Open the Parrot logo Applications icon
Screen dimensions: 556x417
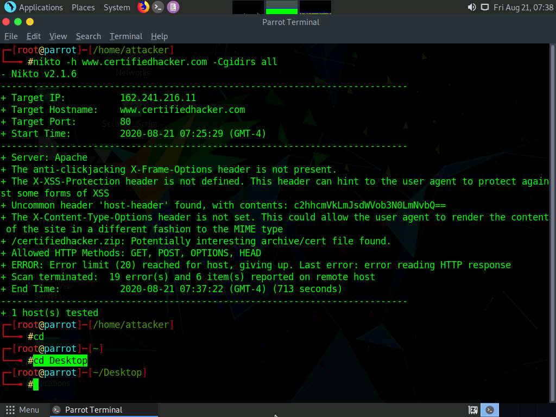coord(10,7)
